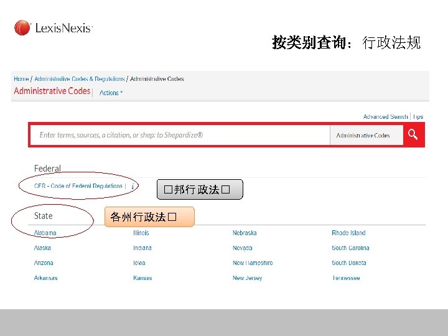The width and height of the screenshot is (448, 336).
Task: Open the Advanced Search link
Action: pyautogui.click(x=385, y=116)
